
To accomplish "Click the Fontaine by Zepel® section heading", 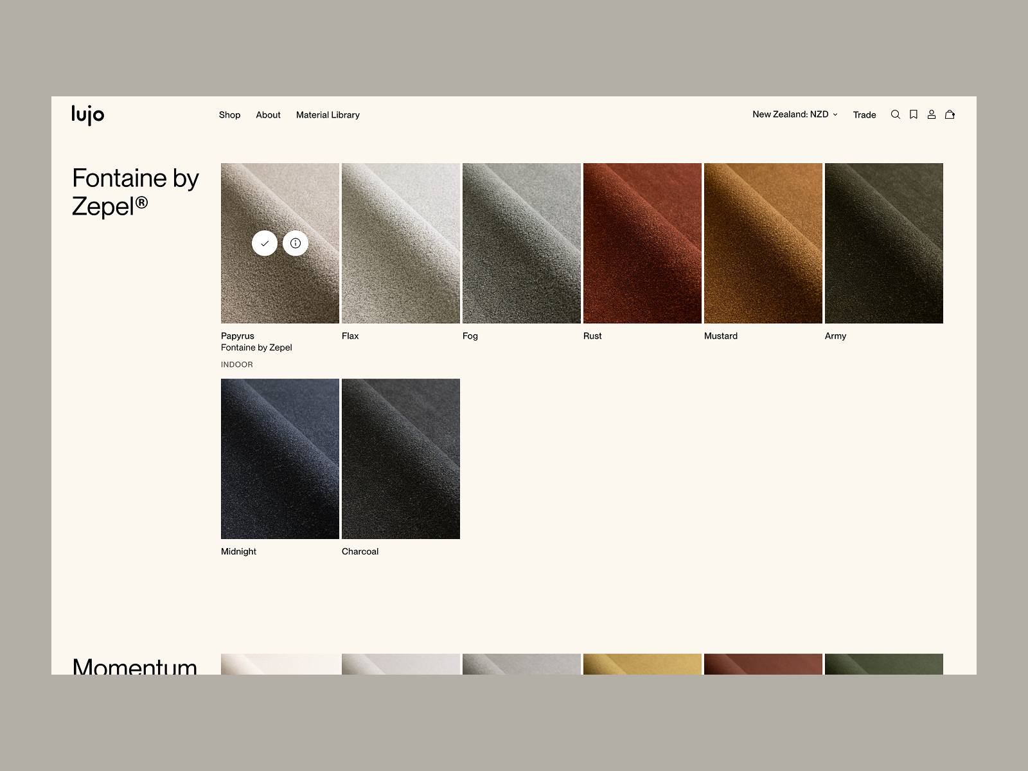I will (x=136, y=192).
